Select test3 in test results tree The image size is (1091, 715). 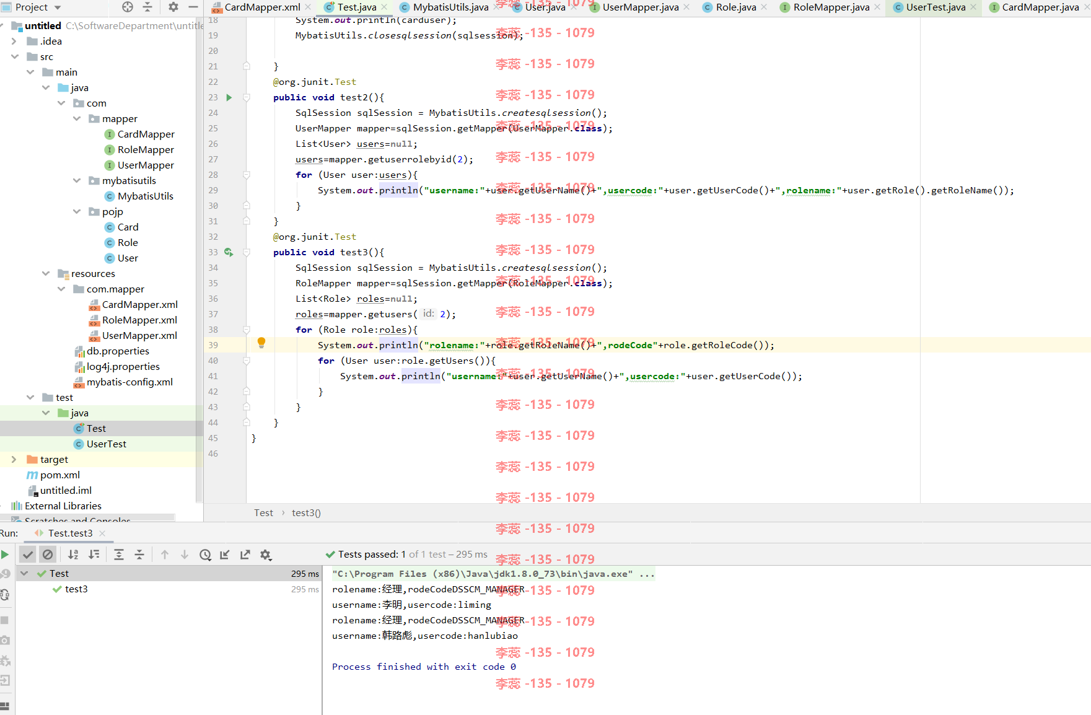tap(76, 589)
